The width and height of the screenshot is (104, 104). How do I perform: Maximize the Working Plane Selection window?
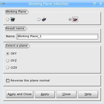click(x=94, y=4)
